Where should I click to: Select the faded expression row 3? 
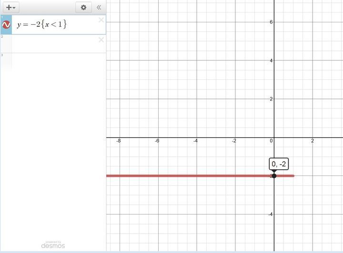52,62
